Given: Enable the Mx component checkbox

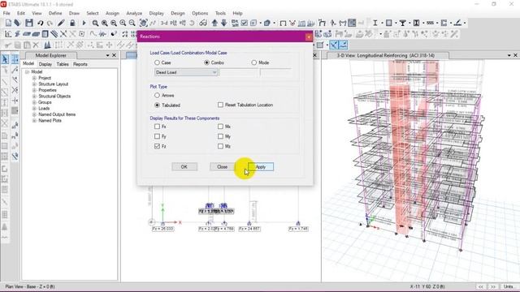Looking at the screenshot, I should (x=220, y=127).
